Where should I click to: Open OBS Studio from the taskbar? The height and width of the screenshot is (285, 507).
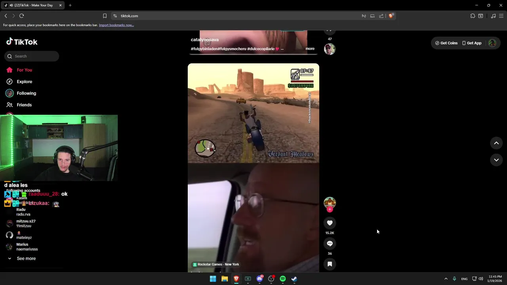(x=271, y=279)
